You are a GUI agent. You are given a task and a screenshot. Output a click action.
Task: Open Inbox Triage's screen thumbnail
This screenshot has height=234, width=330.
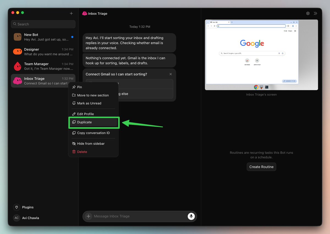[261, 55]
